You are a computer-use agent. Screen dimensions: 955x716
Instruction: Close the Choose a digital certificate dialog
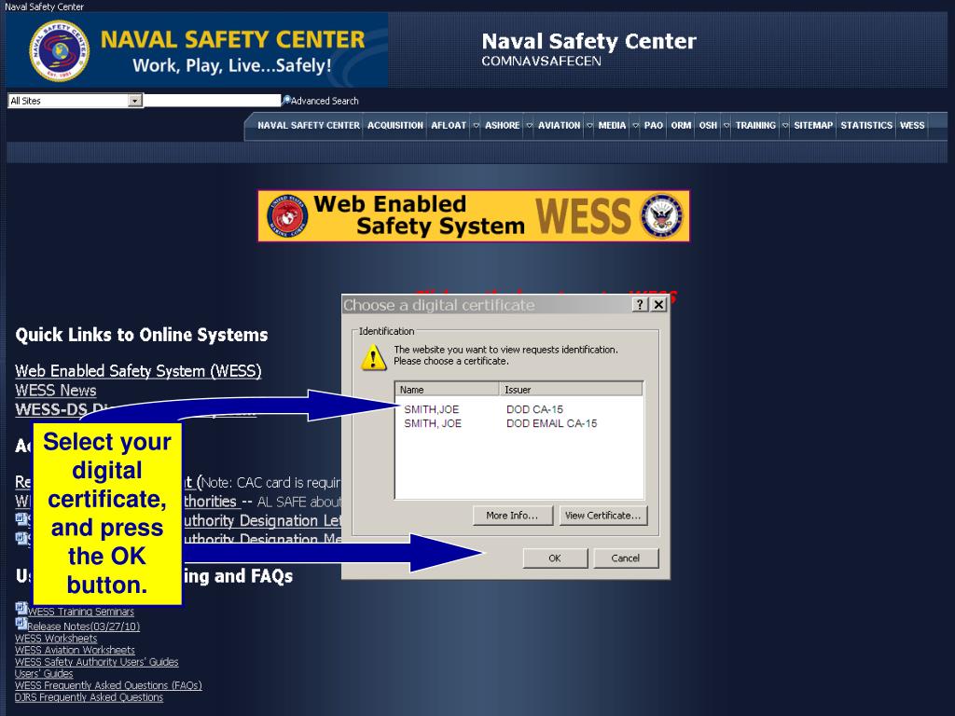[659, 305]
